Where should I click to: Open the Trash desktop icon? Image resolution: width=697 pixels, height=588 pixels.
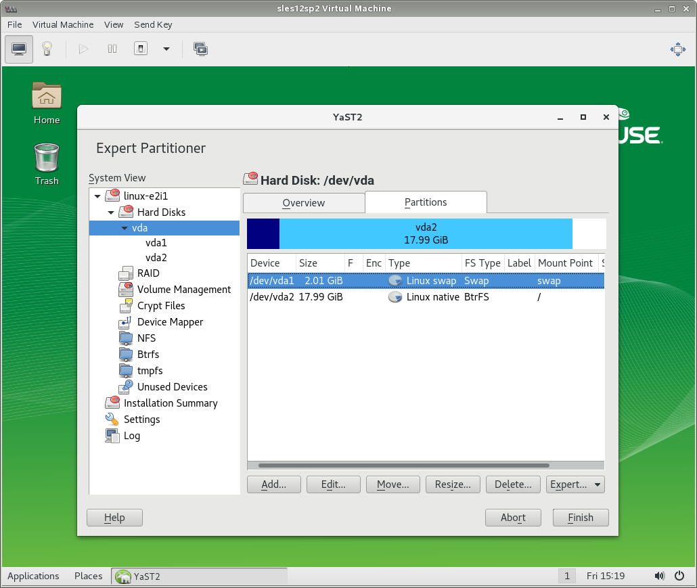click(47, 164)
